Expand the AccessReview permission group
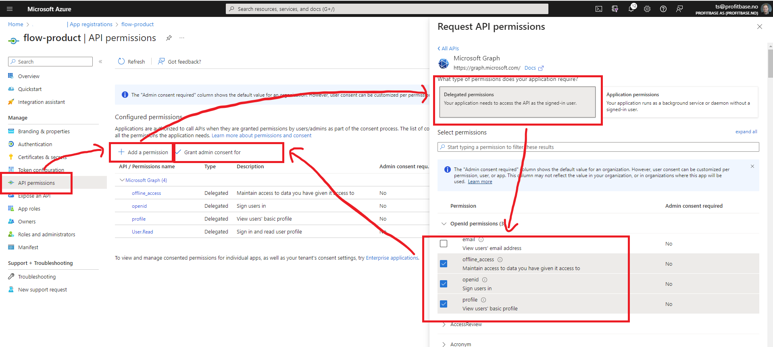 (444, 324)
